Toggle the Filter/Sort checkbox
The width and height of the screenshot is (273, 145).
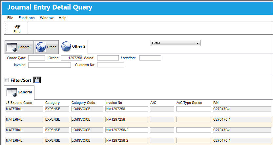(7, 80)
